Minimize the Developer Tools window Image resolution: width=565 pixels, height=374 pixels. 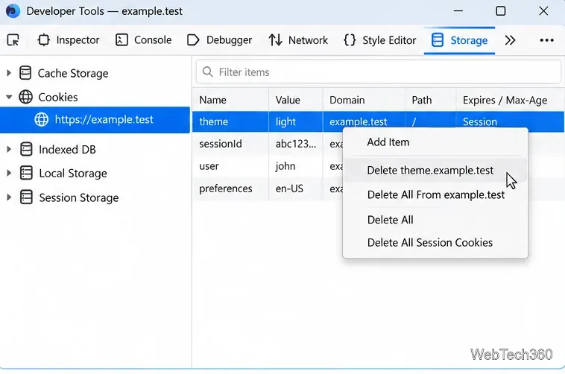pyautogui.click(x=458, y=11)
